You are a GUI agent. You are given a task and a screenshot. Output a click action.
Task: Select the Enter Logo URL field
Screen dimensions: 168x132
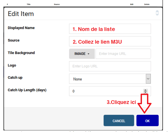[110, 66]
